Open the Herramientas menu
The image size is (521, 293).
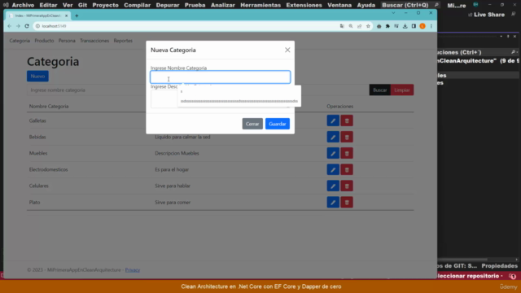click(260, 5)
